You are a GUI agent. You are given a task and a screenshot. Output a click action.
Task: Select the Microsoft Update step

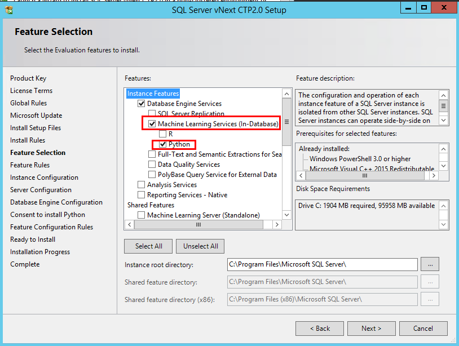(36, 116)
